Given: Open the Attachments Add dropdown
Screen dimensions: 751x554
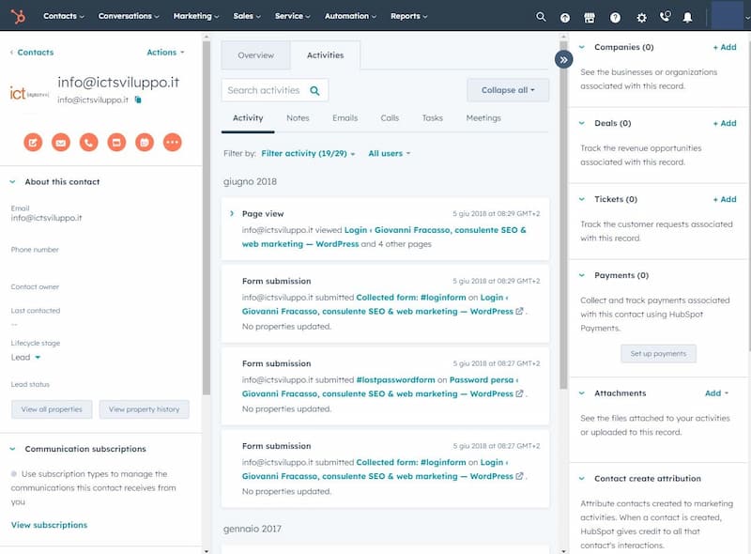Looking at the screenshot, I should point(716,393).
